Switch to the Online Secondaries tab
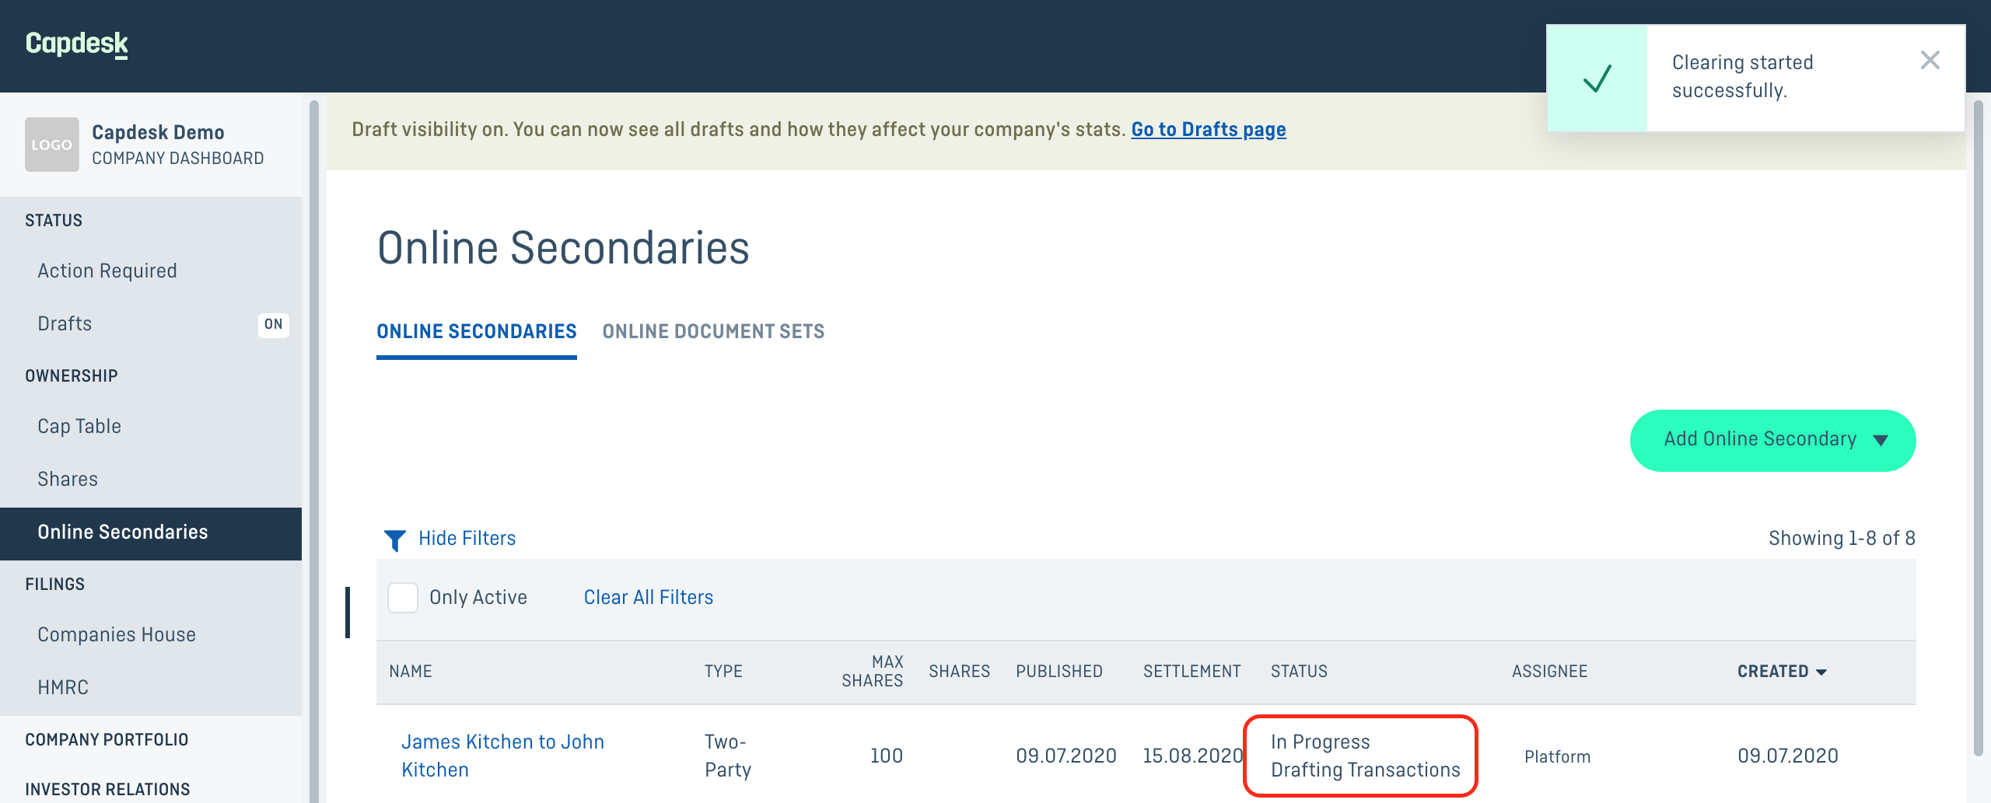The width and height of the screenshot is (1991, 803). [x=477, y=332]
